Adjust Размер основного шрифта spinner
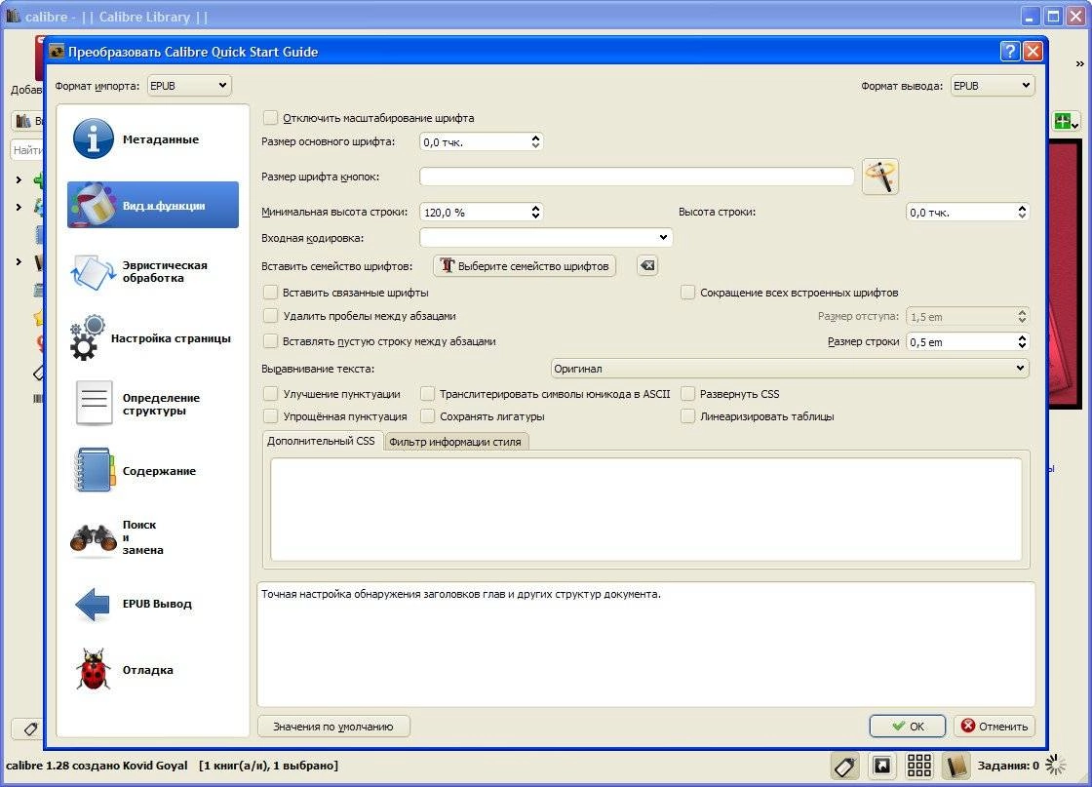 click(481, 142)
